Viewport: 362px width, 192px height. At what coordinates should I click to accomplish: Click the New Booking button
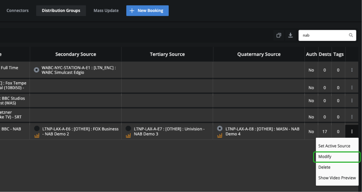tap(147, 11)
